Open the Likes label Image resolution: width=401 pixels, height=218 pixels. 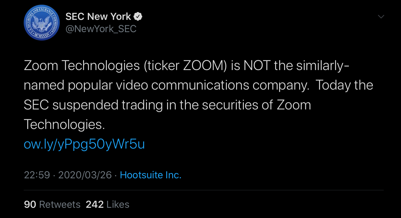(118, 205)
